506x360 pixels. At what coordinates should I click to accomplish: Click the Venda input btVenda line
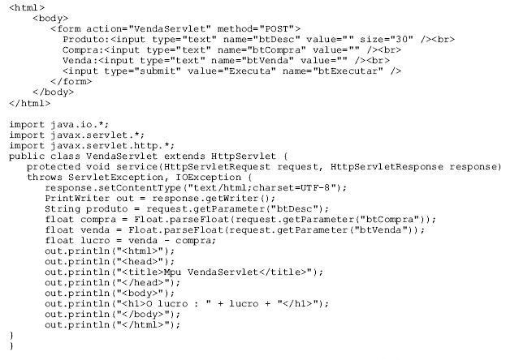(226, 61)
